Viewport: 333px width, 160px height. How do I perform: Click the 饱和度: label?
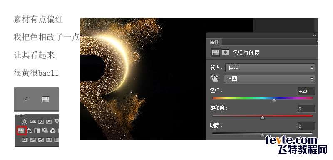coord(219,108)
